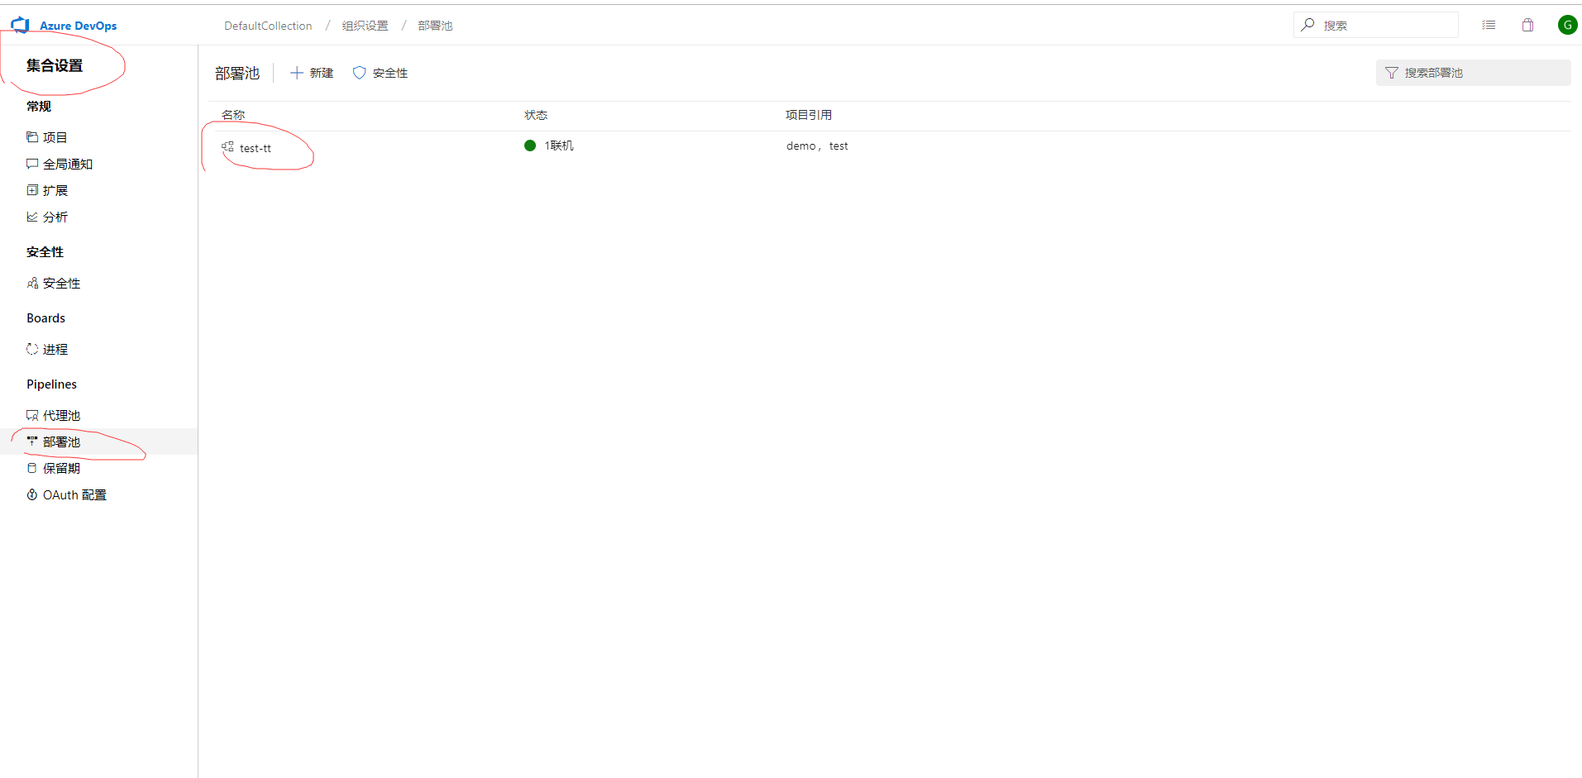Open the test-tt deployment pool
The width and height of the screenshot is (1582, 778).
256,148
